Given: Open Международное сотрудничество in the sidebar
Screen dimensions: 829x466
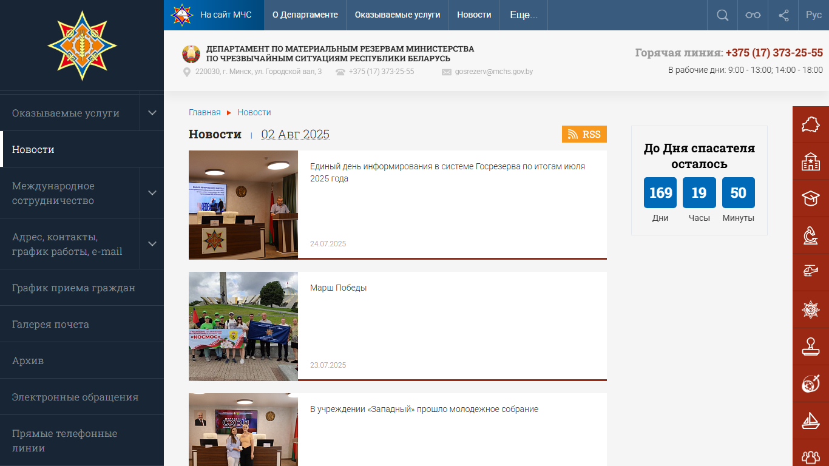Looking at the screenshot, I should click(x=70, y=193).
